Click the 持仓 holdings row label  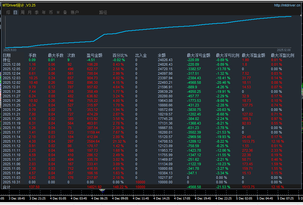tap(7, 60)
